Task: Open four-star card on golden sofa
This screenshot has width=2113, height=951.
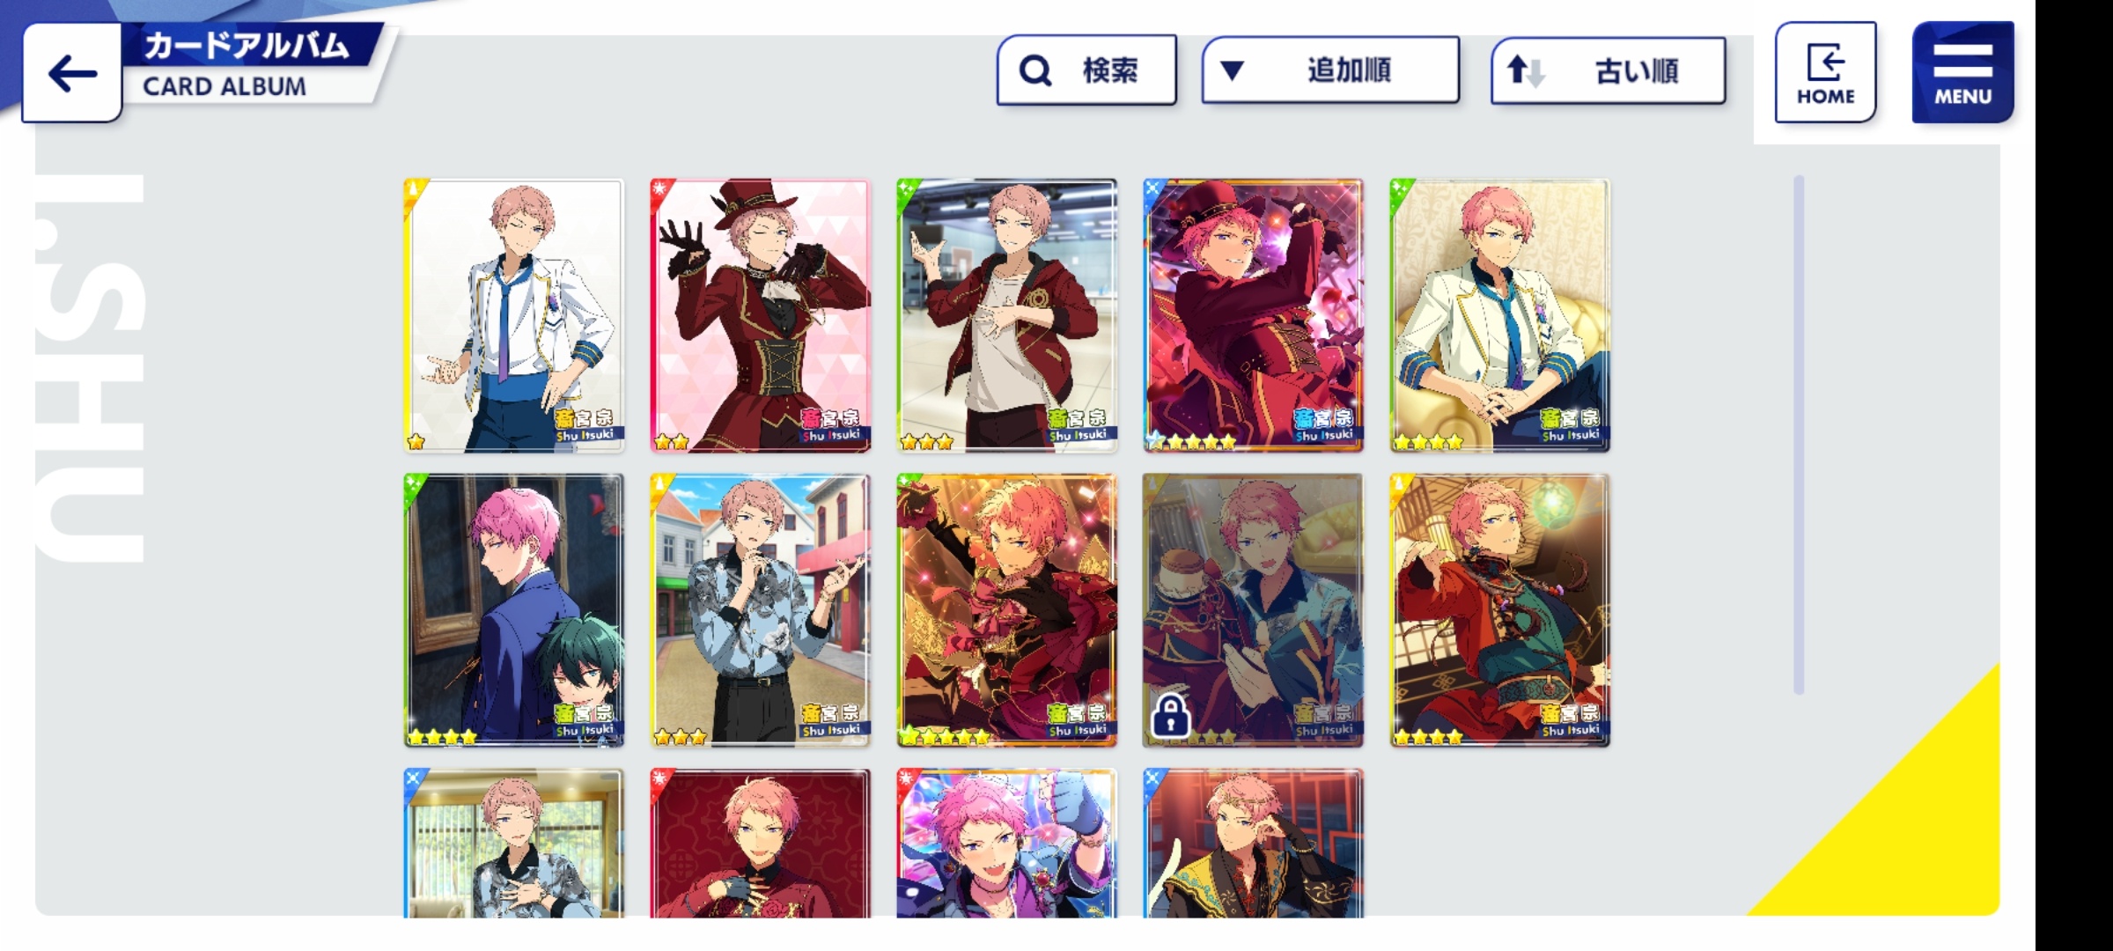Action: 1500,315
